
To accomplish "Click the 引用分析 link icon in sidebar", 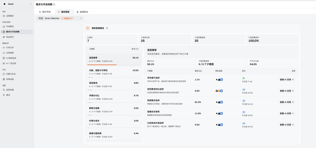I will pyautogui.click(x=4, y=47).
